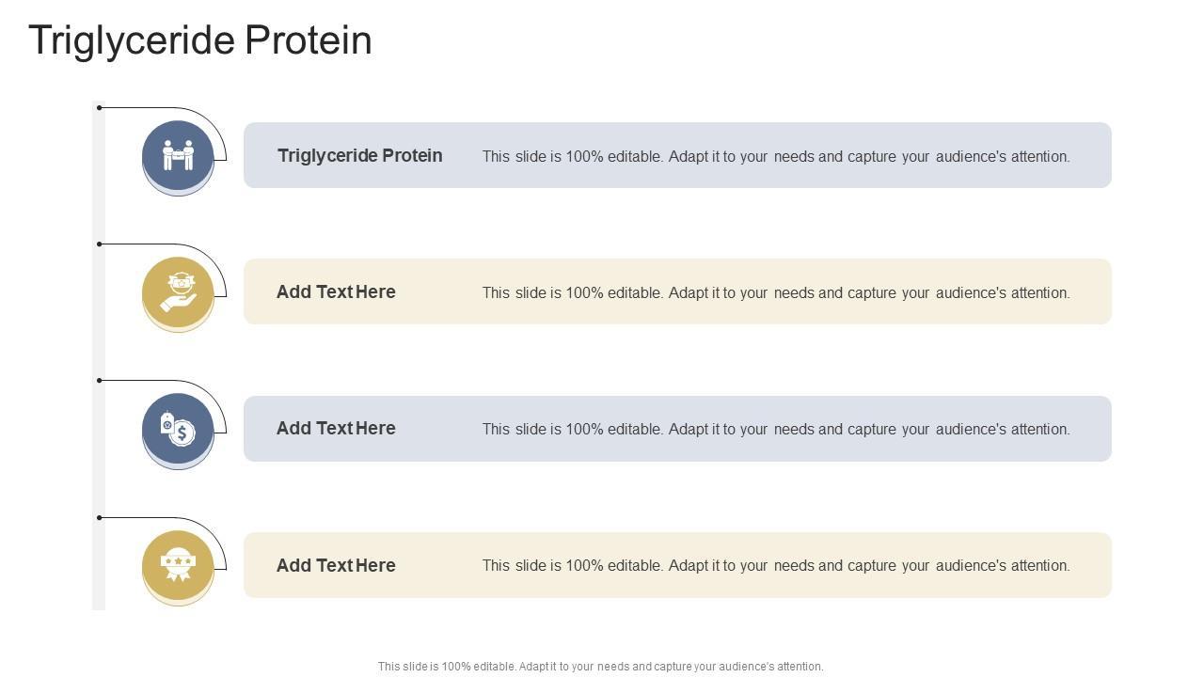
Task: Select description text in first blue bar
Action: click(776, 157)
